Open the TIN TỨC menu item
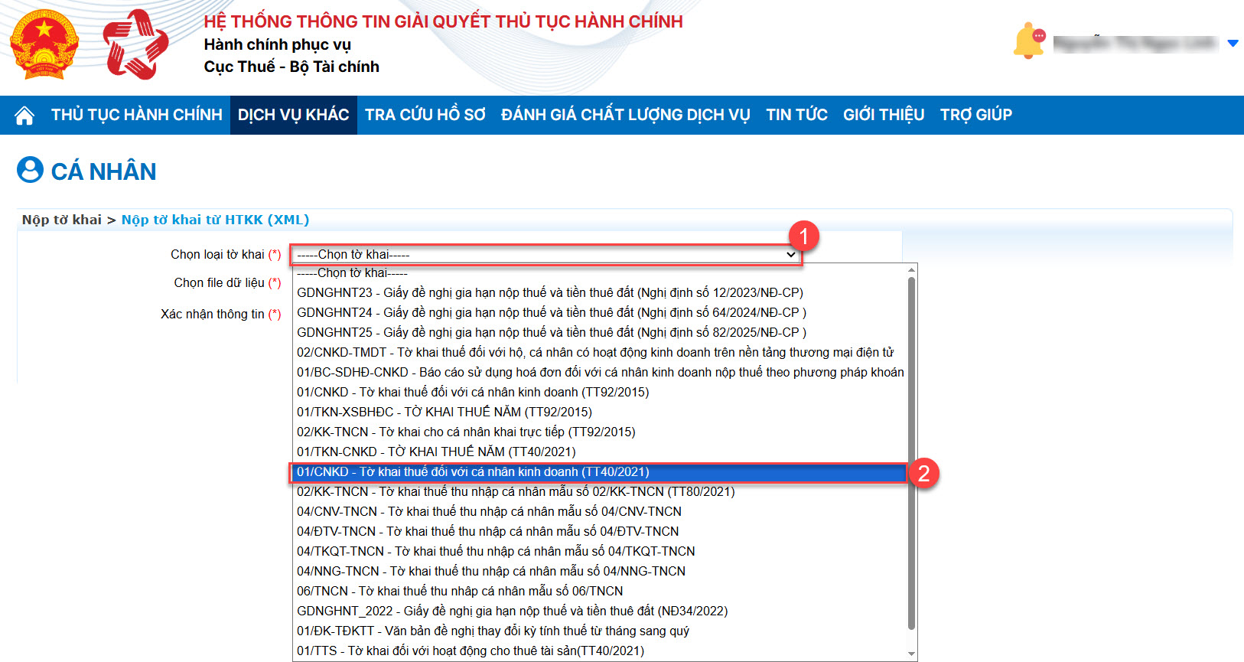Viewport: 1244px width, 662px height. click(x=796, y=116)
